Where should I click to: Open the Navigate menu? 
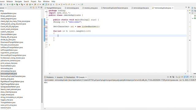click(x=18, y=1)
